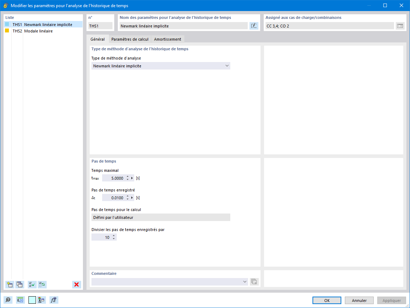Increase Δt value with up arrow

click(x=128, y=196)
